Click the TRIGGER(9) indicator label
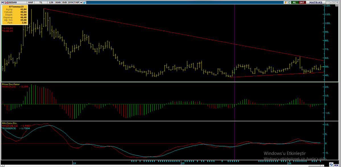The width and height of the screenshot is (341, 167). click(x=9, y=128)
